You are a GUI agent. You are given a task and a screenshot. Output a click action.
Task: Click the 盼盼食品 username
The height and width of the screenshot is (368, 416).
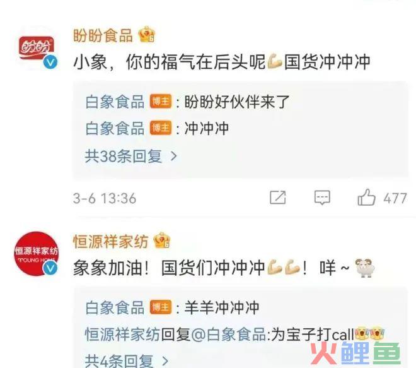(103, 35)
